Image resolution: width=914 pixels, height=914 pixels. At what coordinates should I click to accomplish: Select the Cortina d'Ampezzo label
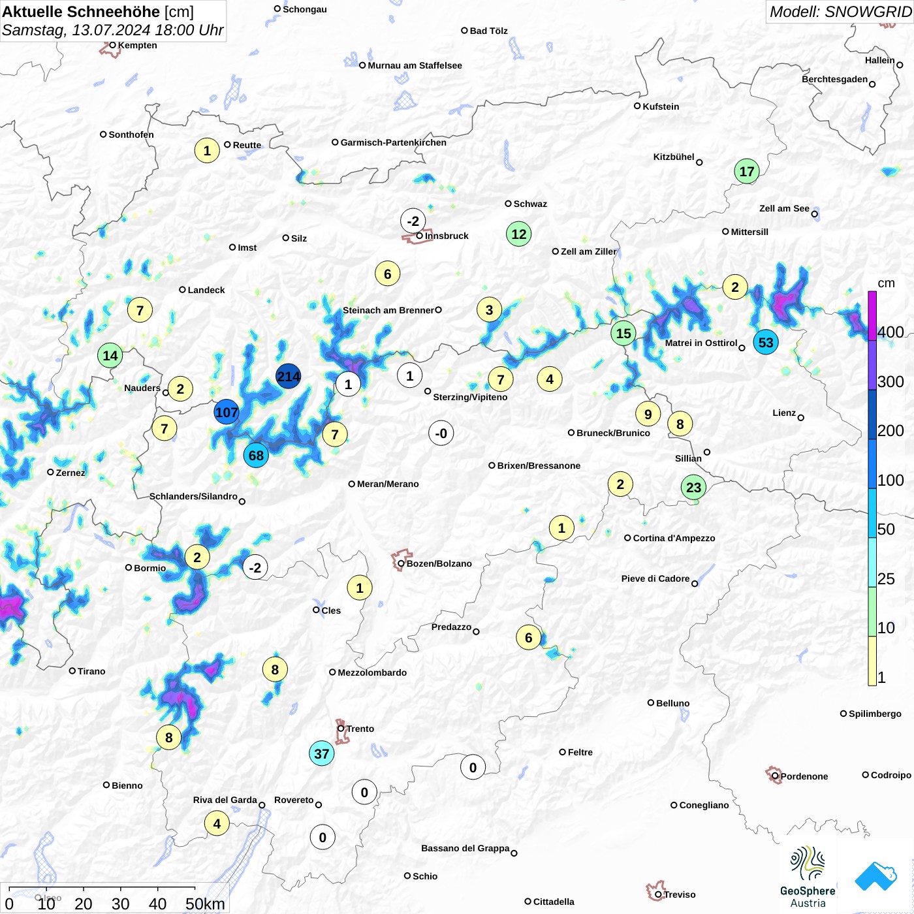674,538
